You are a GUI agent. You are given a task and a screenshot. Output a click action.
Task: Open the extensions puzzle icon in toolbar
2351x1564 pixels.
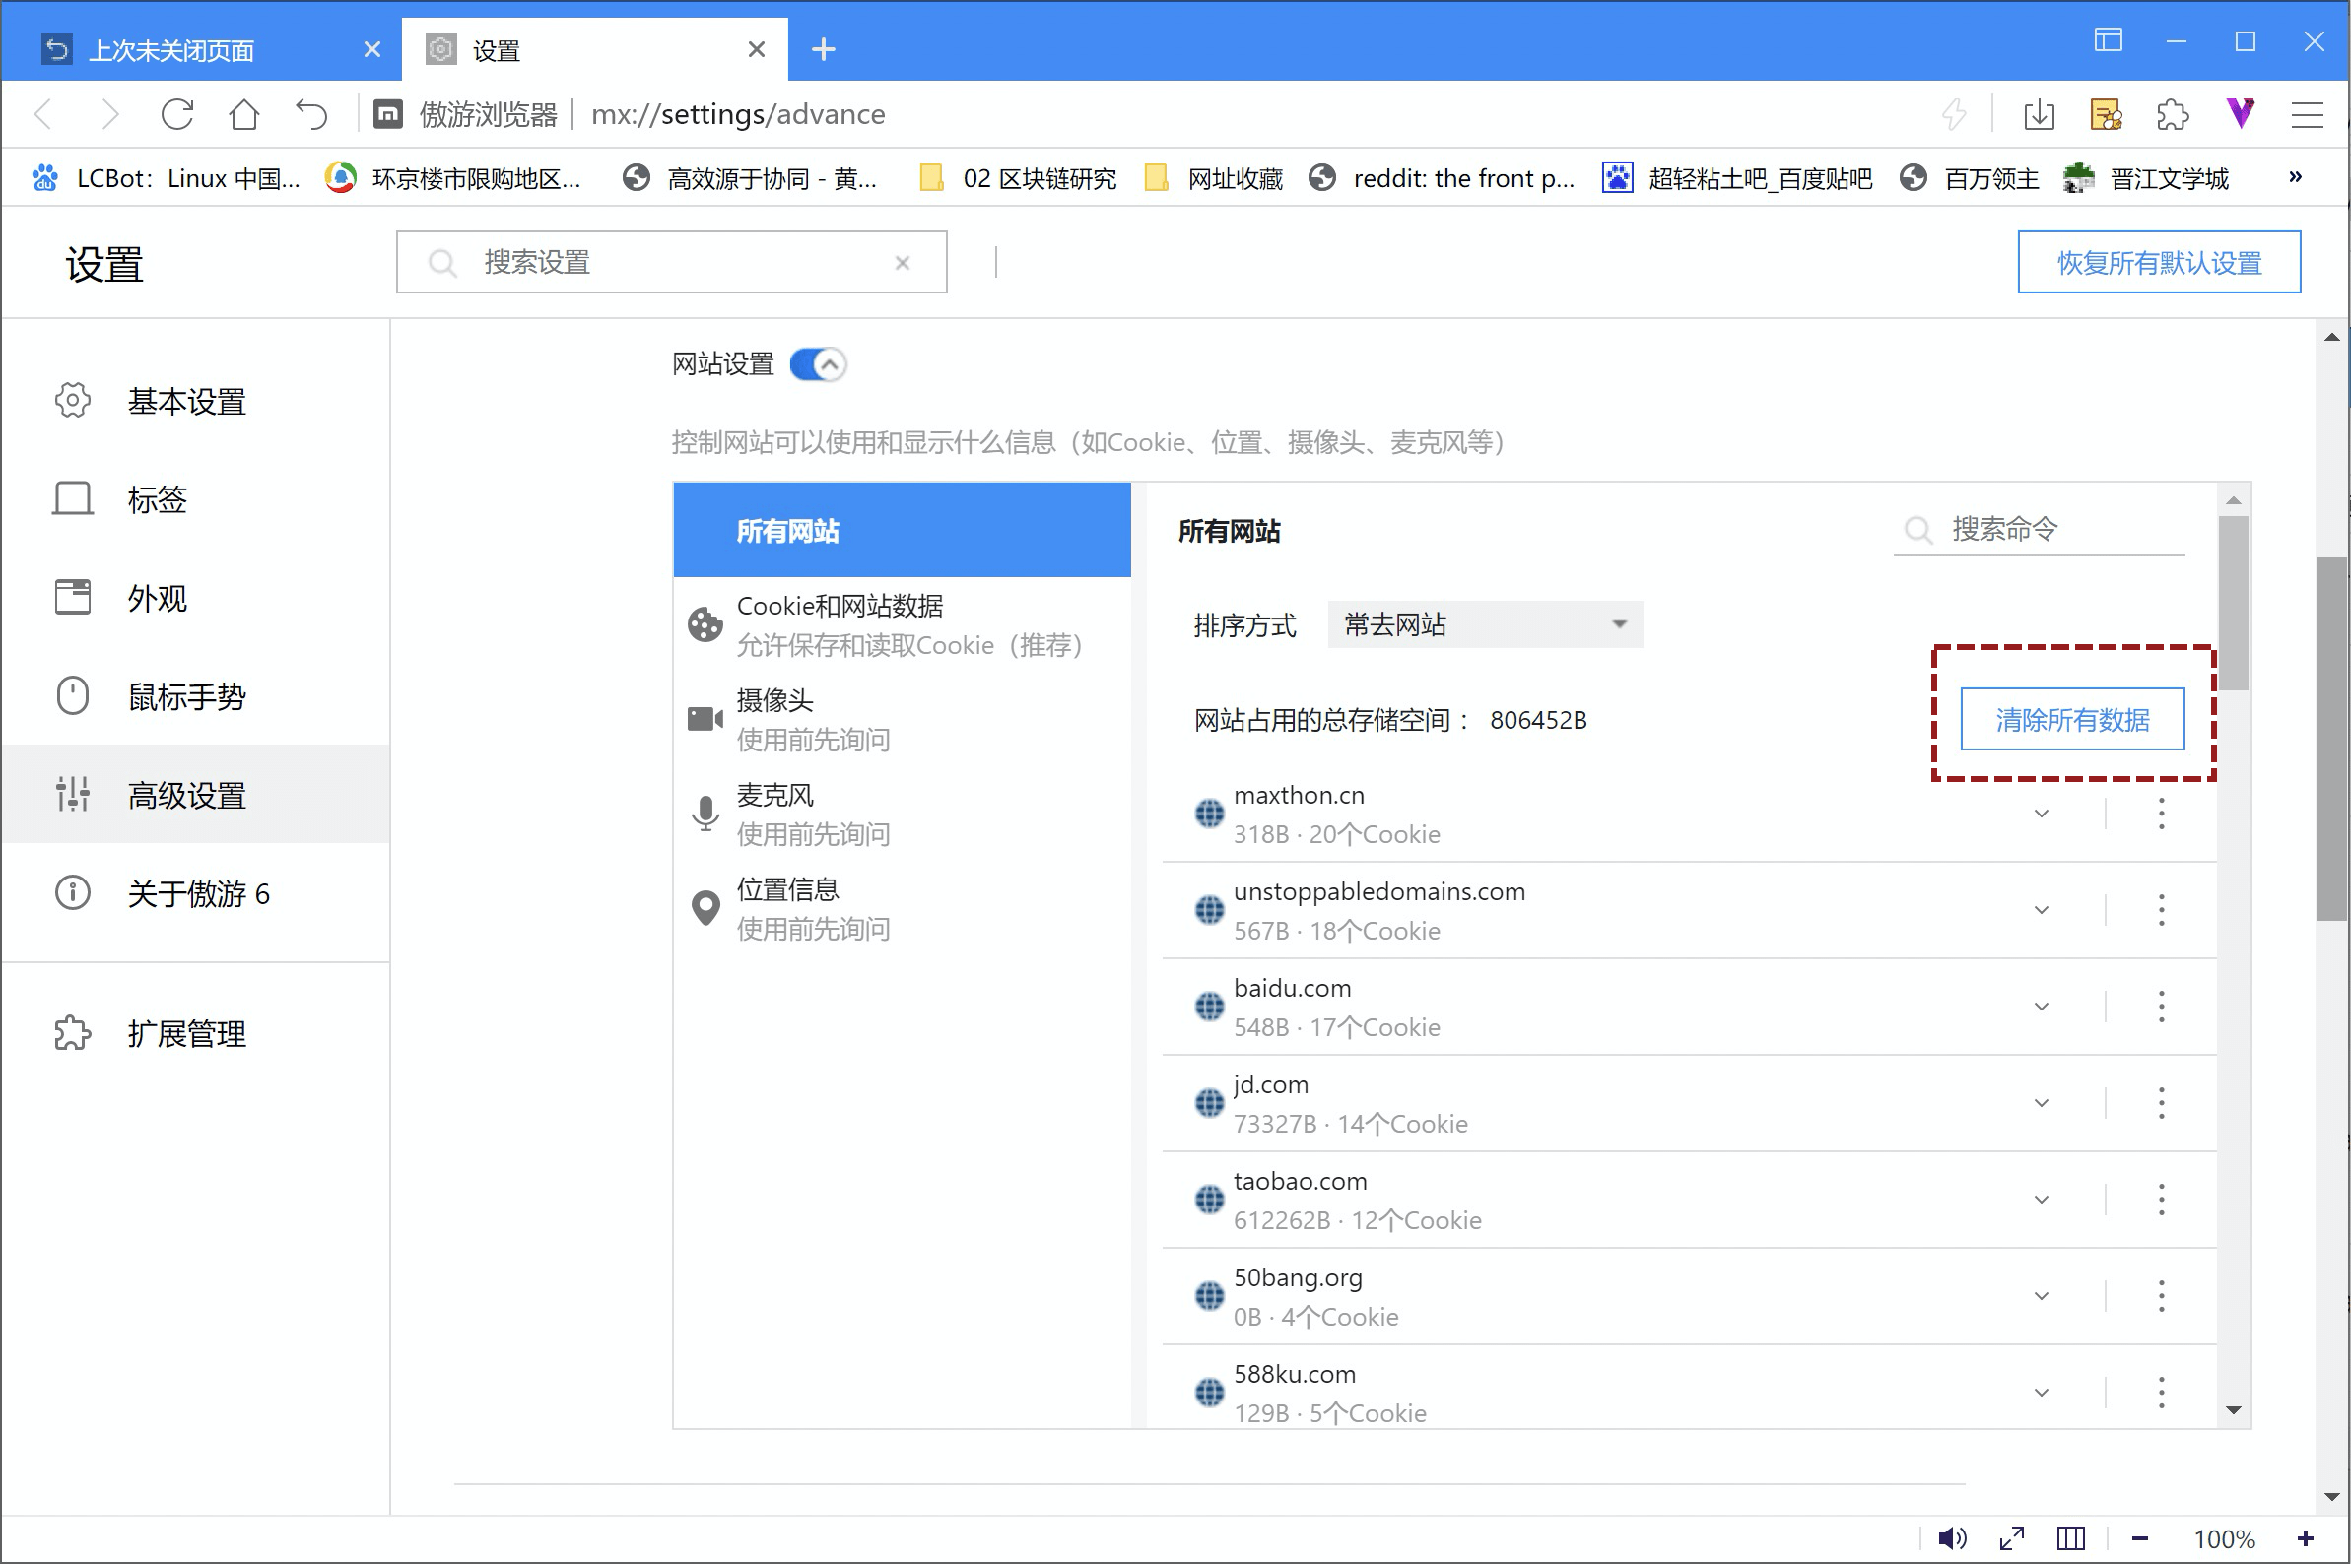2173,114
